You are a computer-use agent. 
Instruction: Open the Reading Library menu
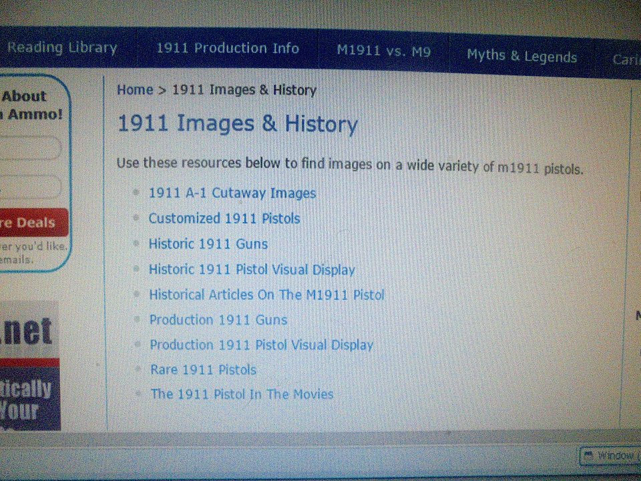coord(63,48)
